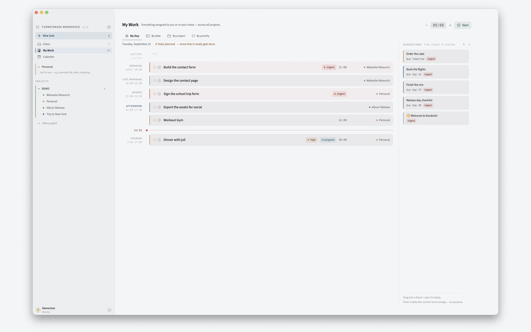The height and width of the screenshot is (332, 531).
Task: Click the log out icon beside DemoUser
Action: (x=109, y=310)
